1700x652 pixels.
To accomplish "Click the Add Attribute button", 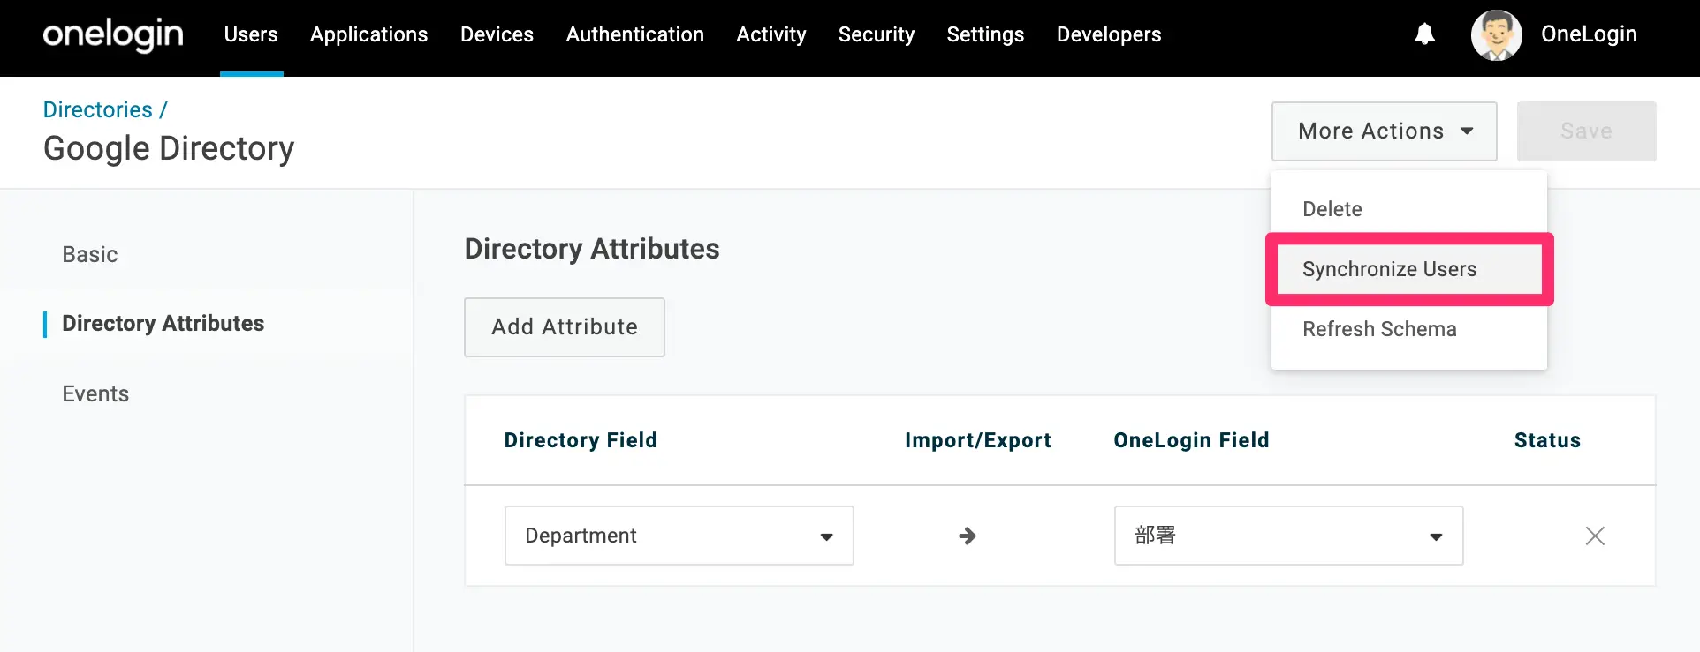I will (565, 327).
